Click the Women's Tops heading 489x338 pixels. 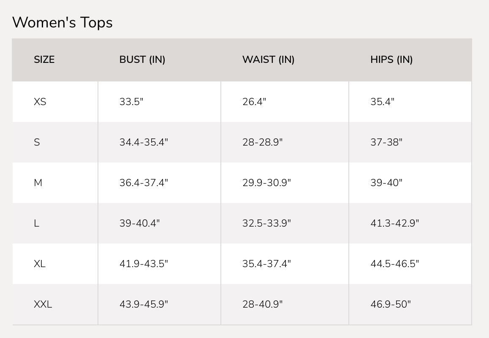[x=62, y=22]
